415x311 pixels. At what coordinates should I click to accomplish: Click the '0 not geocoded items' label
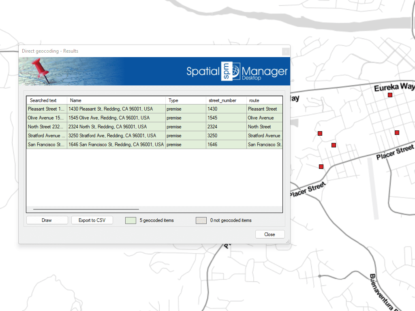(x=231, y=220)
